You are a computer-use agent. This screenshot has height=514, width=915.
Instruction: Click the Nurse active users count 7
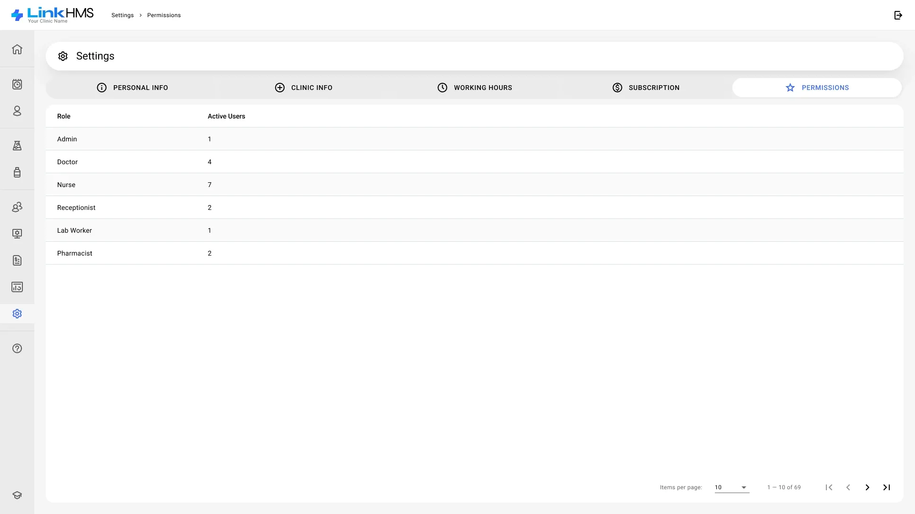point(210,185)
